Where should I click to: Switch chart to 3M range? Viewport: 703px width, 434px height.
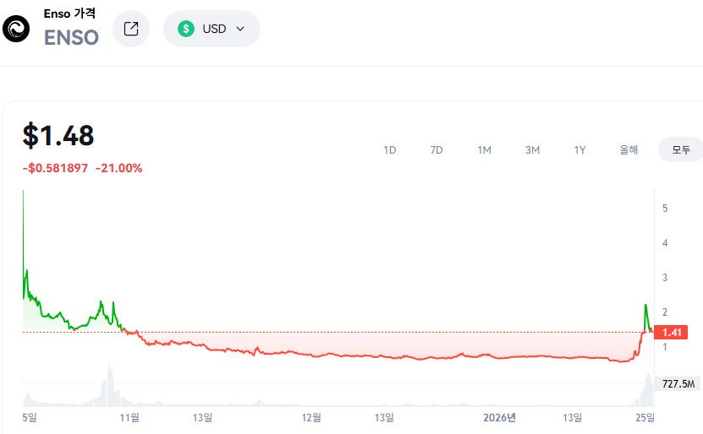point(532,150)
